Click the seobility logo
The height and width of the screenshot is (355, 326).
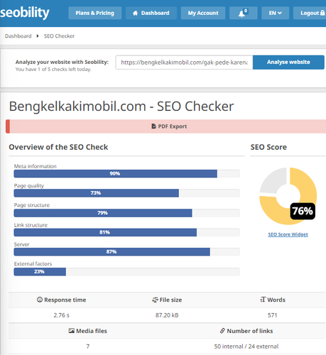pyautogui.click(x=25, y=13)
